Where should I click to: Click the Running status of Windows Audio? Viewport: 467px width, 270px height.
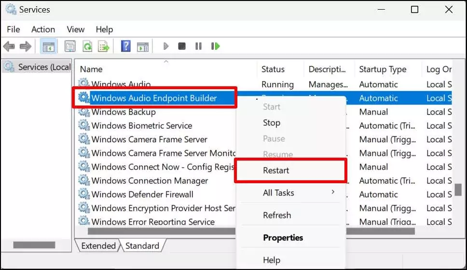point(277,84)
